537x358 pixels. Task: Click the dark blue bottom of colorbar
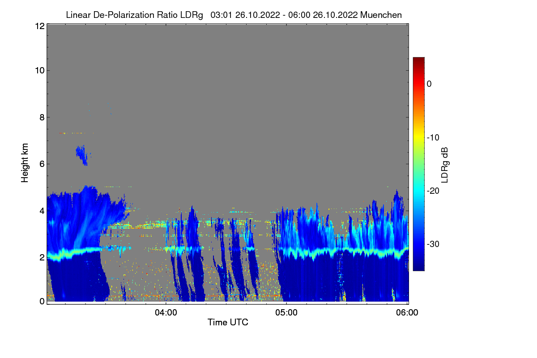pos(418,267)
